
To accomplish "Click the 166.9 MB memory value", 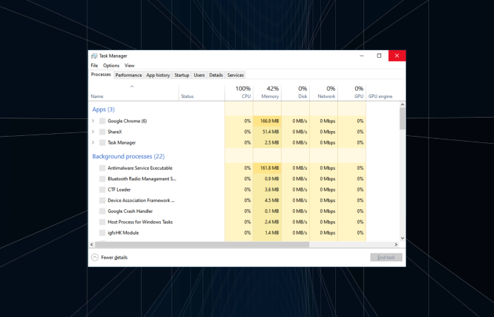I will click(270, 121).
